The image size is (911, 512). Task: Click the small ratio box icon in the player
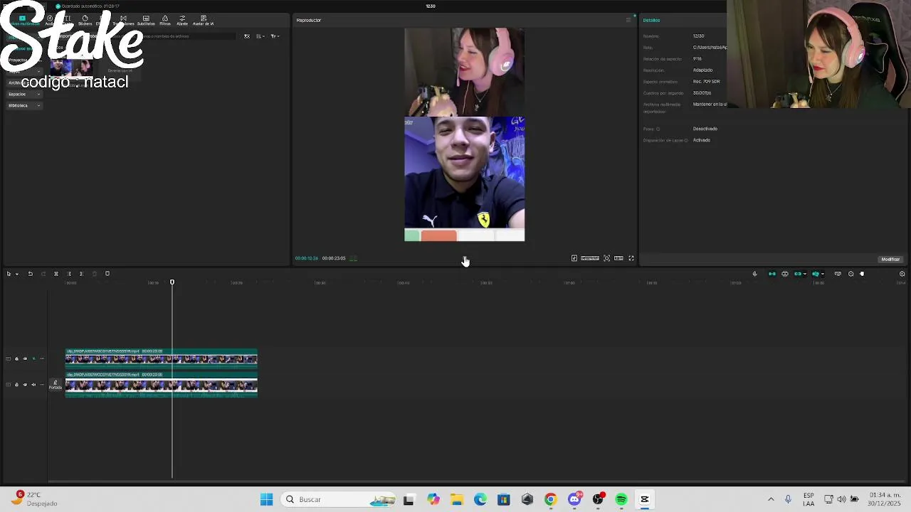pyautogui.click(x=618, y=258)
